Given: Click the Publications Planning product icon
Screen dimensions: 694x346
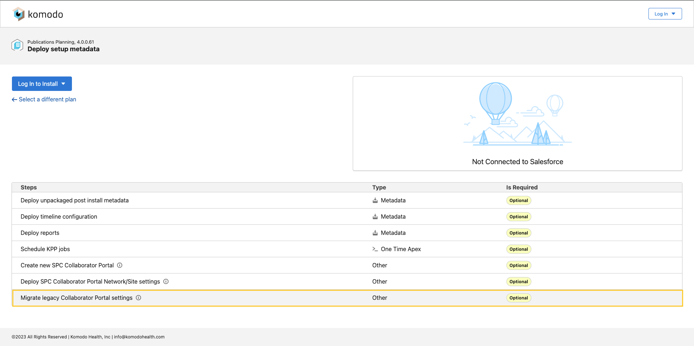Looking at the screenshot, I should 17,45.
